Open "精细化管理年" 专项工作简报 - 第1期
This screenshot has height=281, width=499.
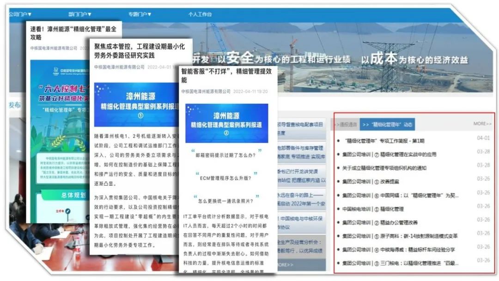click(384, 140)
